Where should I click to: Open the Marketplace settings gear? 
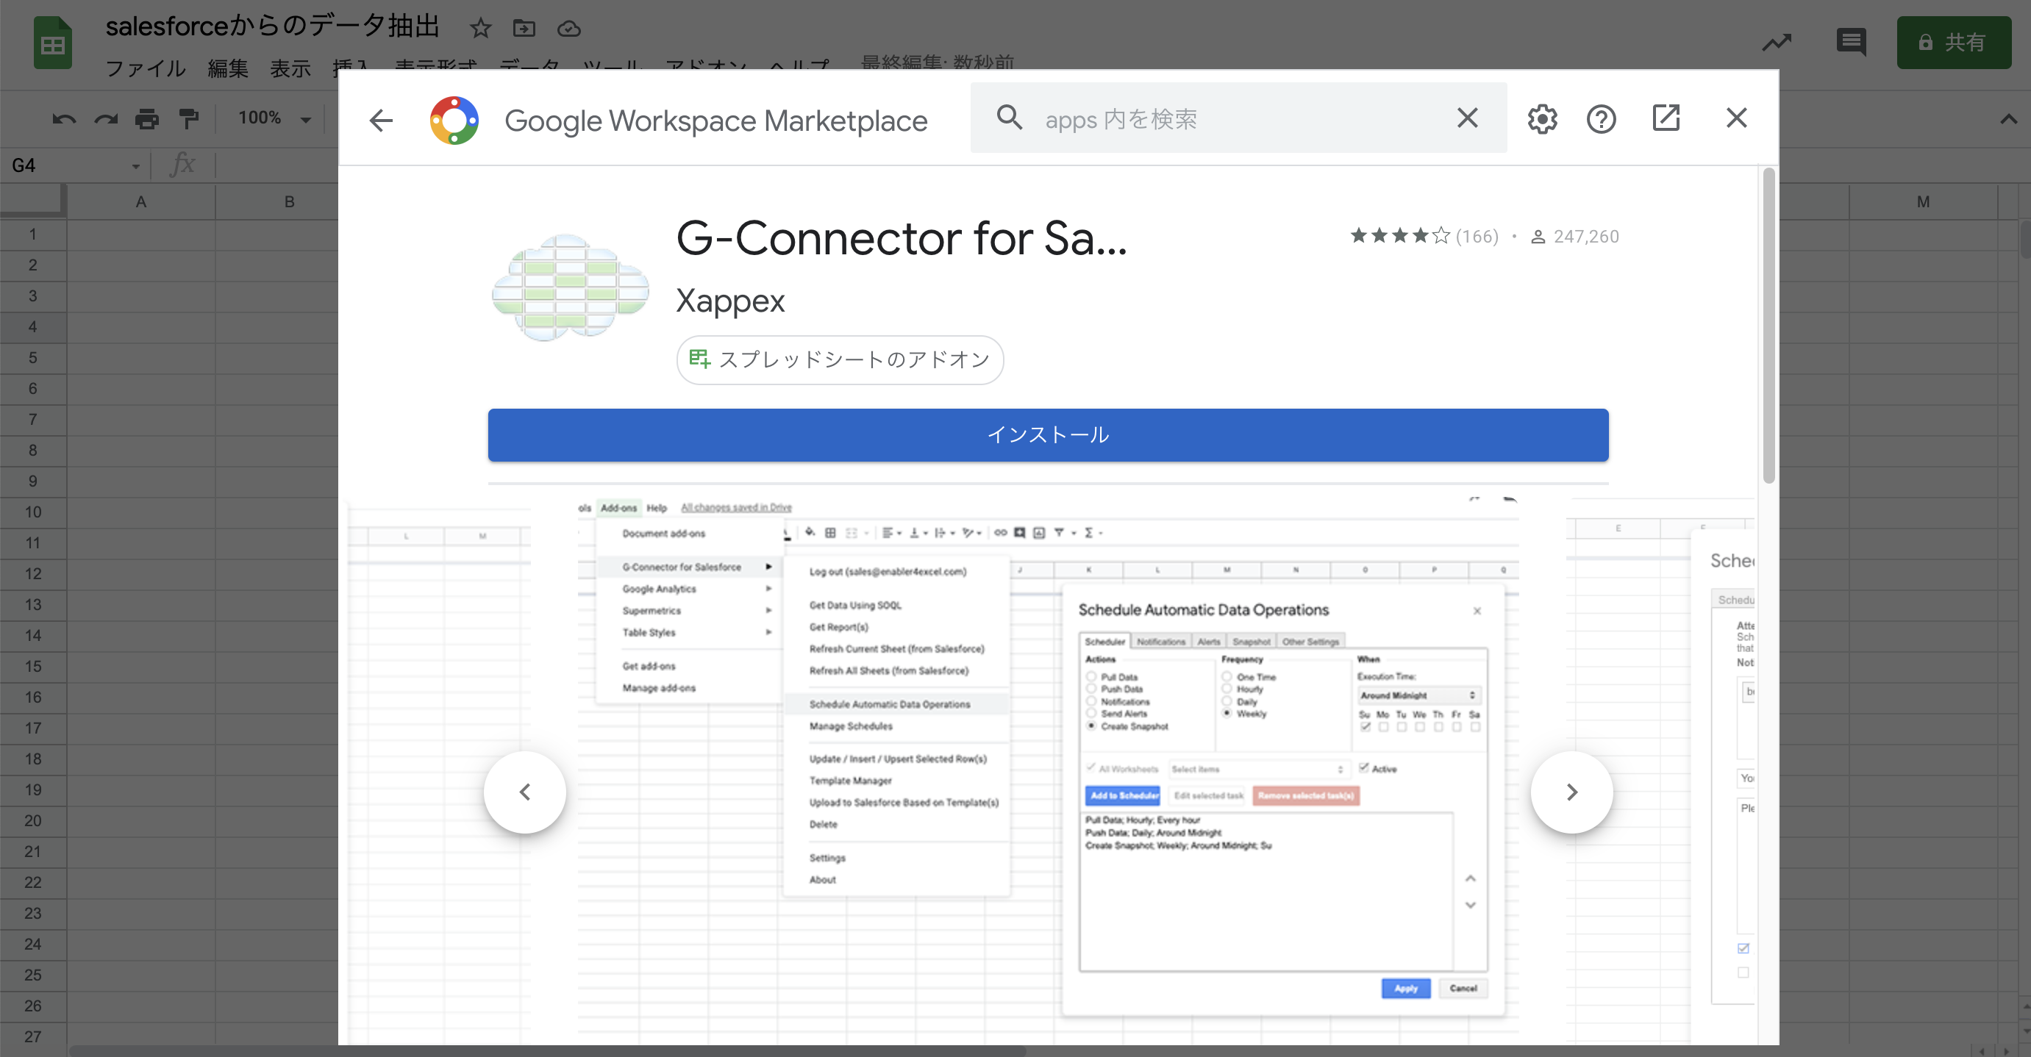(x=1541, y=119)
